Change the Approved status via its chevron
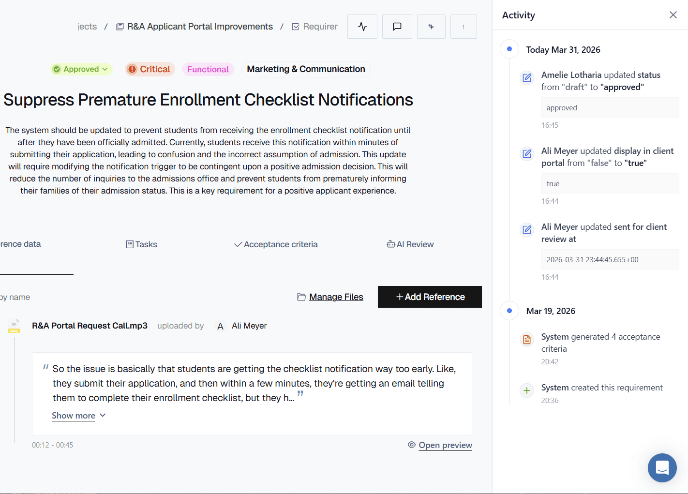 [105, 69]
